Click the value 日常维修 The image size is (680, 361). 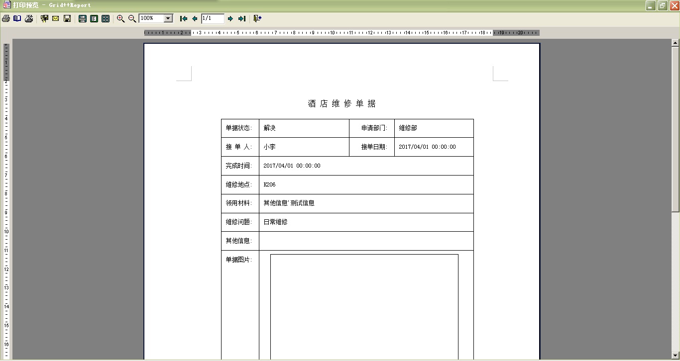point(275,222)
